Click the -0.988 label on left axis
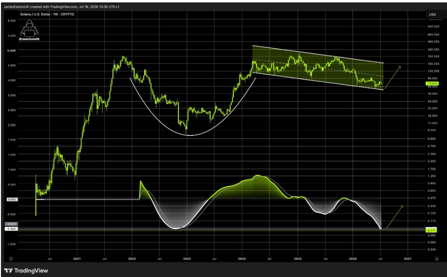The width and height of the screenshot is (447, 277). click(x=12, y=229)
